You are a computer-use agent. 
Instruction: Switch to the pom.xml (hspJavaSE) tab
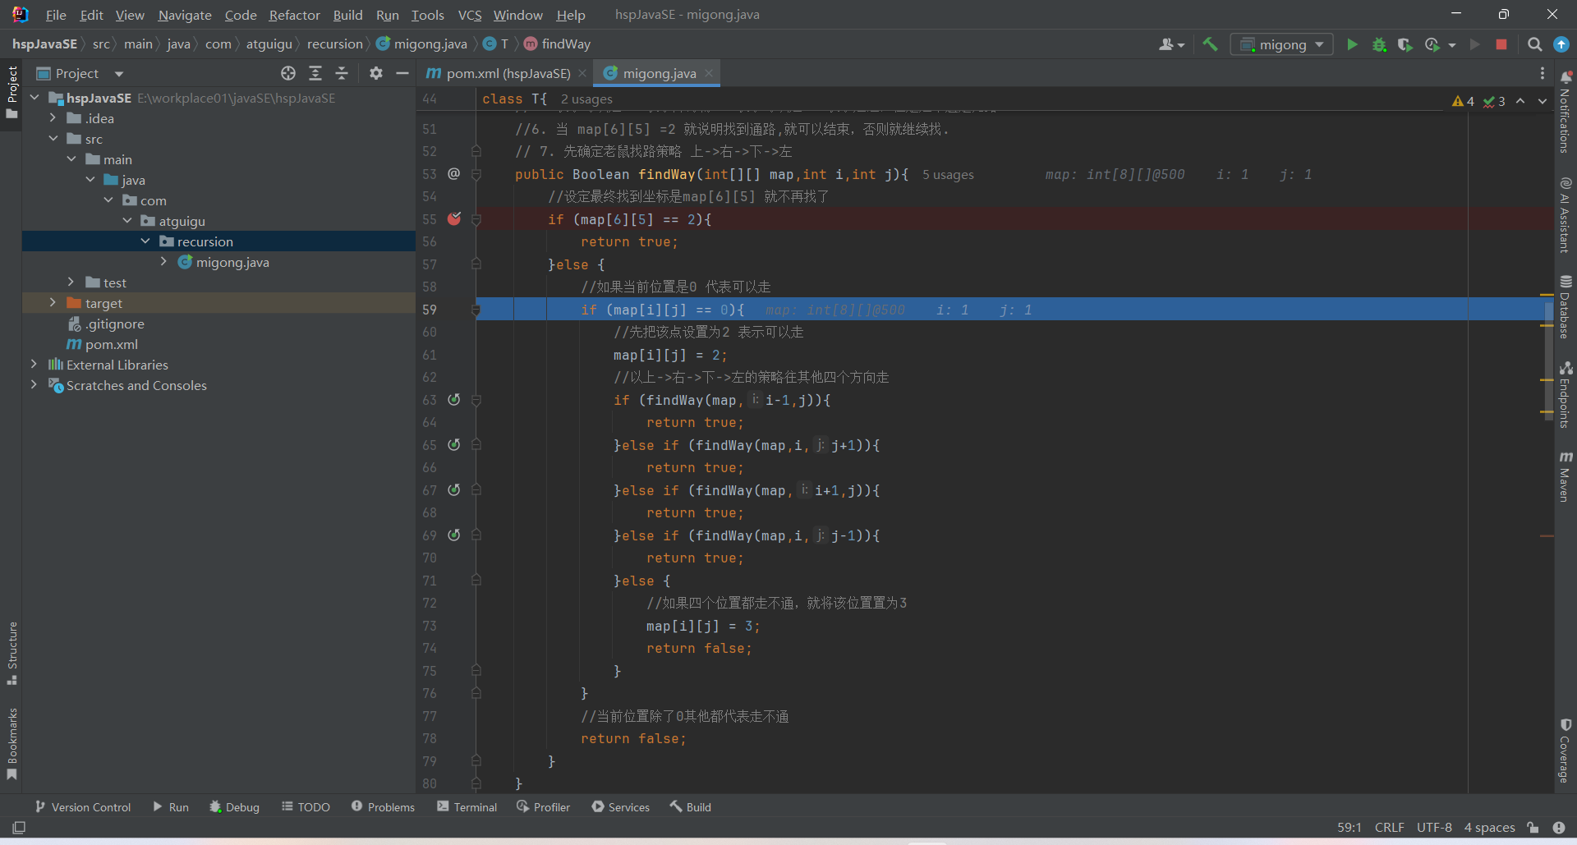tap(507, 73)
